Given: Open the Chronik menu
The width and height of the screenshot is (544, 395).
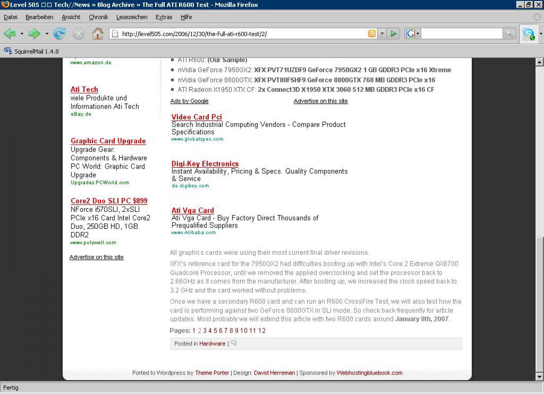Looking at the screenshot, I should tap(99, 17).
